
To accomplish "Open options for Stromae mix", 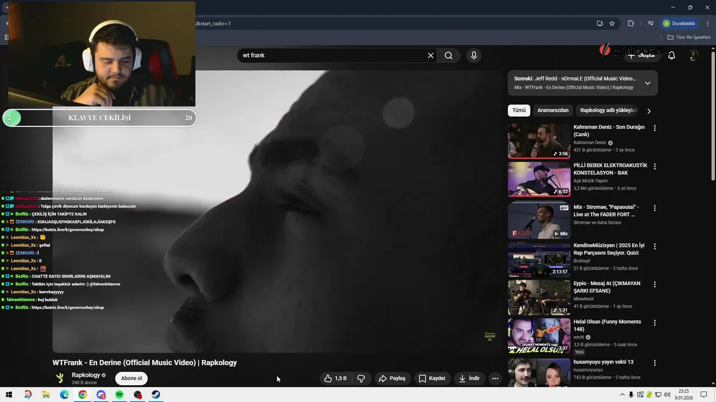I will pyautogui.click(x=654, y=208).
